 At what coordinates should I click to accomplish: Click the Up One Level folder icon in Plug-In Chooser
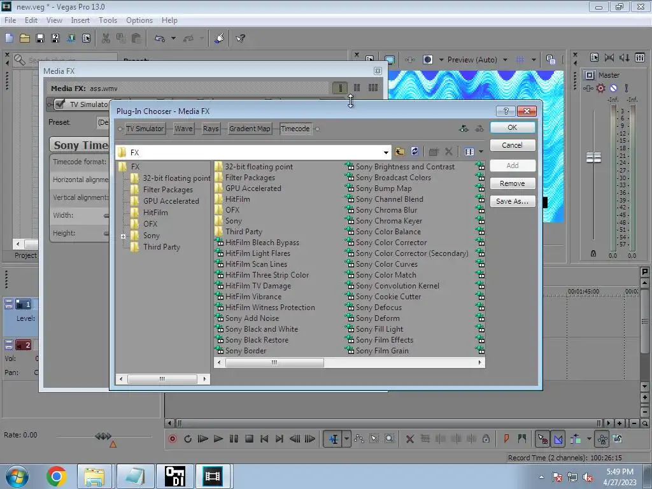400,152
